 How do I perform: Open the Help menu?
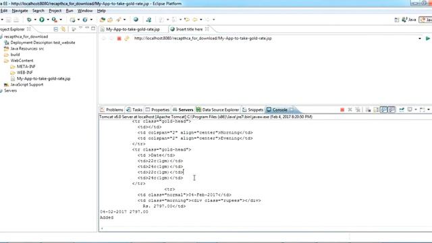pos(101,11)
